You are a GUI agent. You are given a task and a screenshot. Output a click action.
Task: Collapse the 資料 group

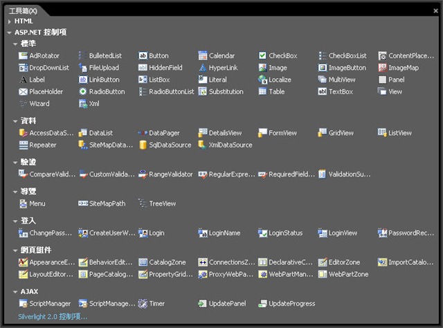15,122
